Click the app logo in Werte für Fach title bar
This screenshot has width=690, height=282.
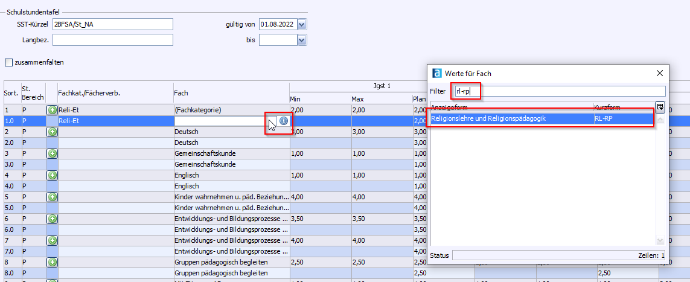pyautogui.click(x=437, y=73)
